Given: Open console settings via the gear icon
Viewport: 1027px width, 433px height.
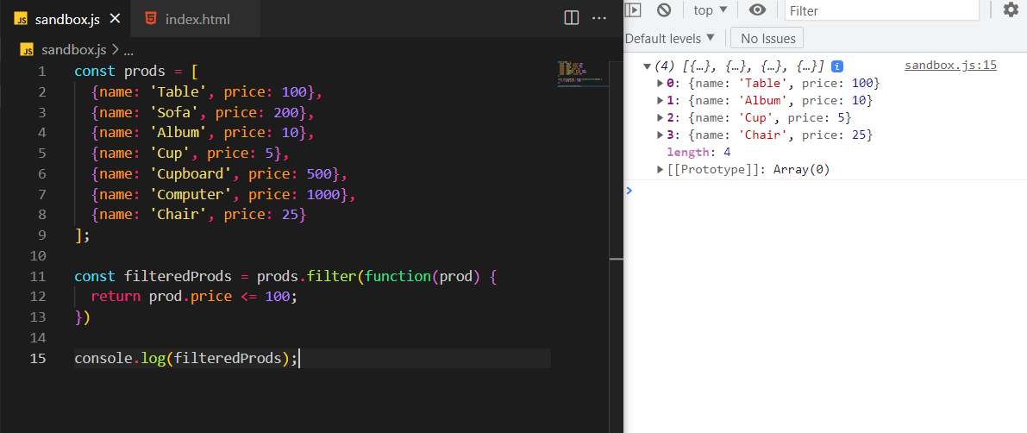Looking at the screenshot, I should (x=1011, y=9).
